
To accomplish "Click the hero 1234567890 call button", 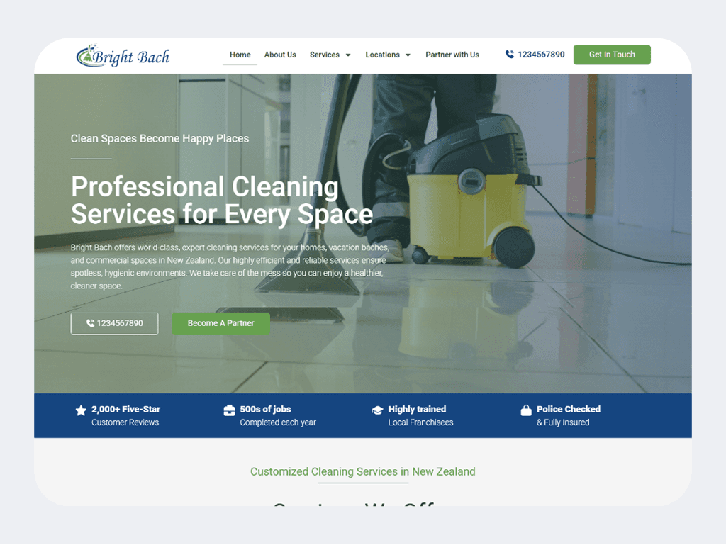I will tap(114, 323).
